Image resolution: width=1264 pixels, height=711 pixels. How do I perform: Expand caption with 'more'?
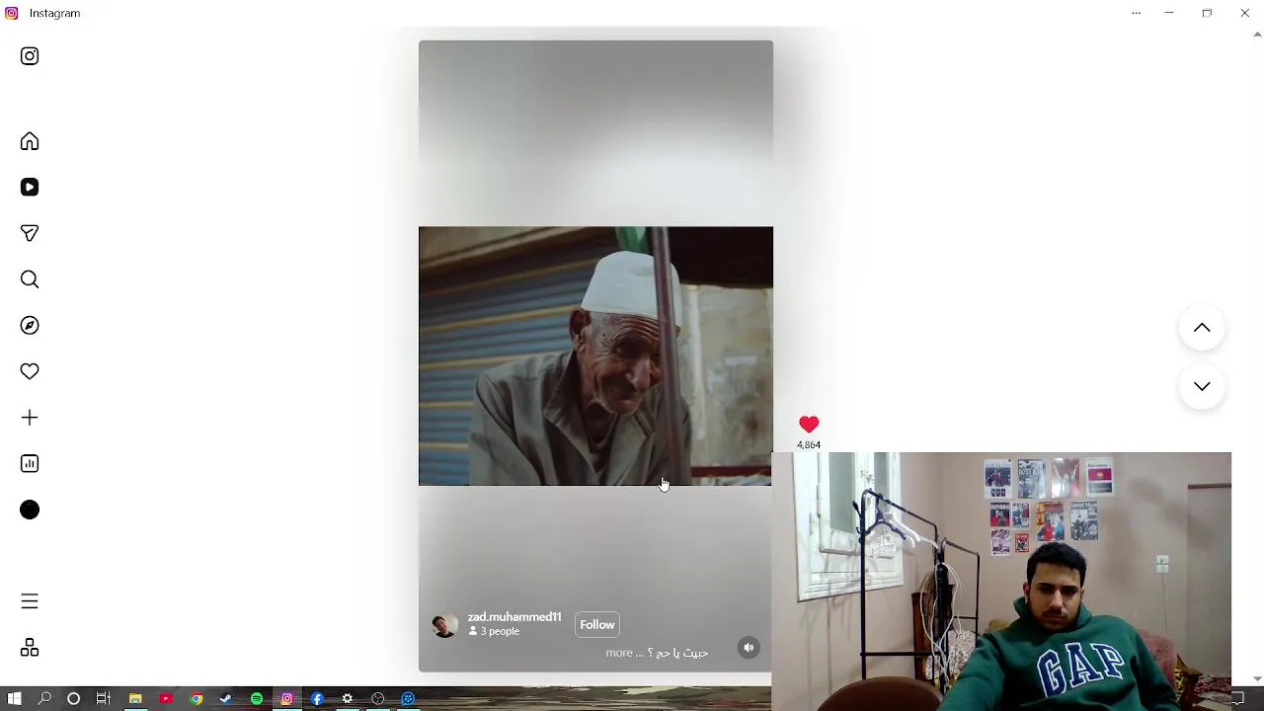619,653
